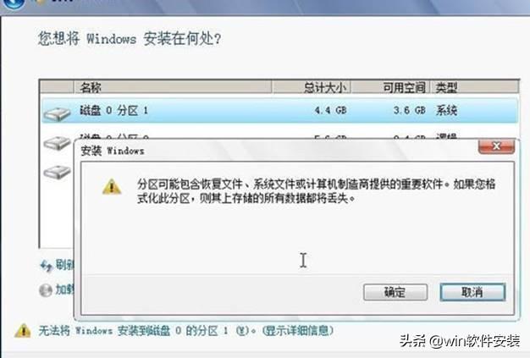This screenshot has height=358, width=530.
Task: Click the third partition's drive icon
Action: [x=57, y=172]
